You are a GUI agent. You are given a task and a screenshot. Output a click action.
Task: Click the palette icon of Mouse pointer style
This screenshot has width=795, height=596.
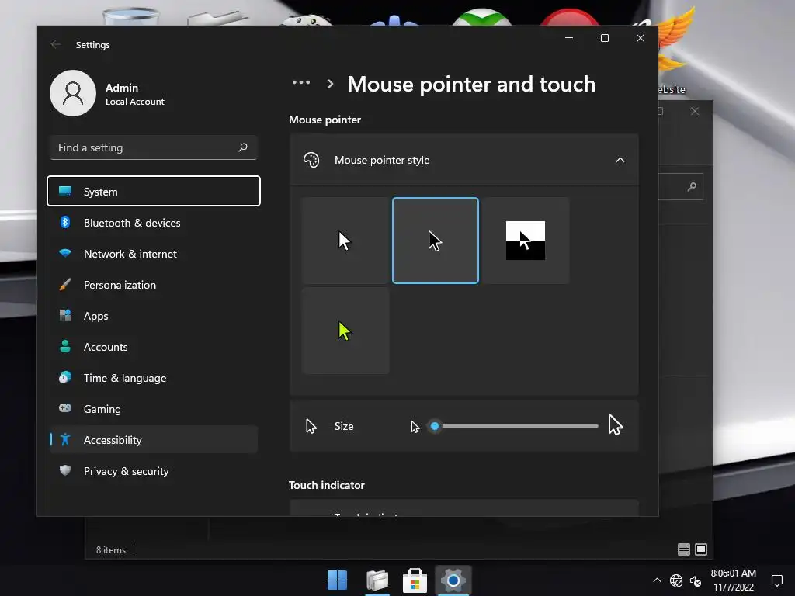311,160
